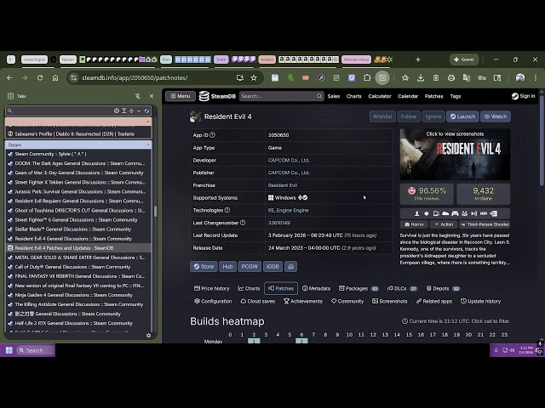
Task: Select Stellar Blade General Discussions tab
Action: [78, 229]
